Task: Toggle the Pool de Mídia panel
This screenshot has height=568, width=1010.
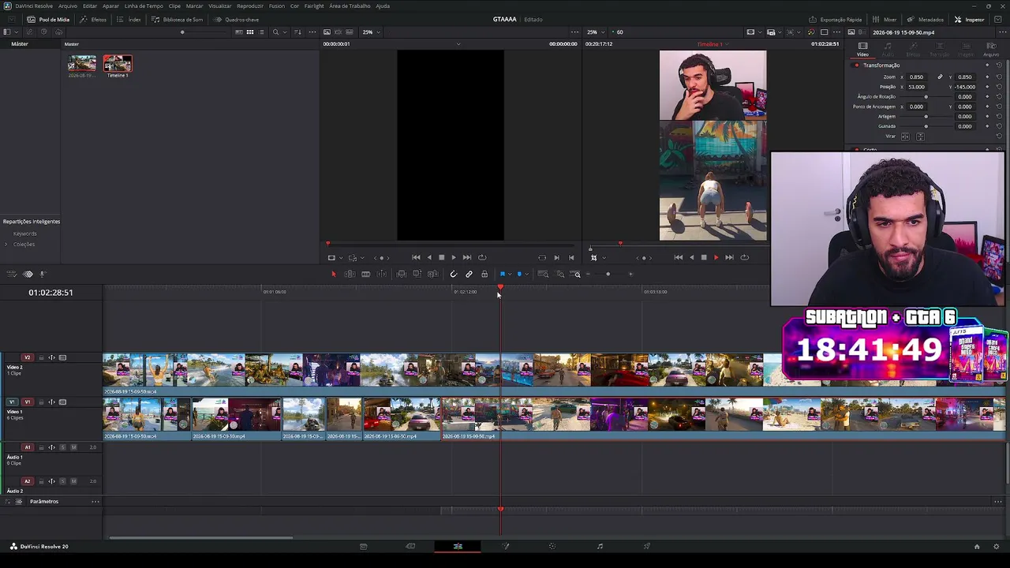Action: (x=48, y=19)
